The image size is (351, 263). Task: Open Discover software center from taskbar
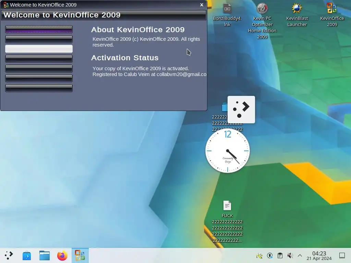point(27,255)
